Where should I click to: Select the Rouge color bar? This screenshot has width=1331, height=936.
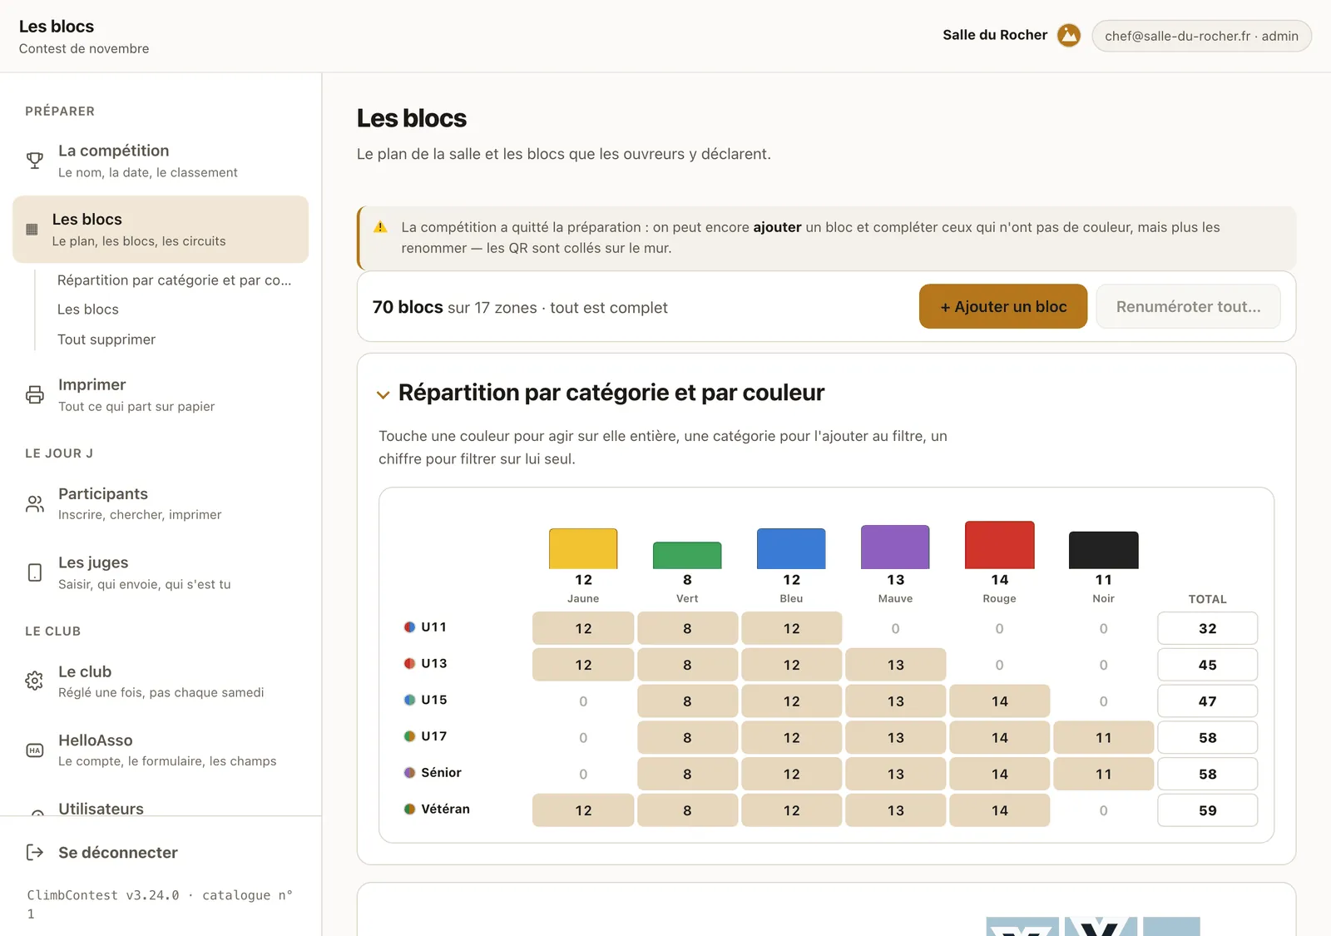[1000, 545]
